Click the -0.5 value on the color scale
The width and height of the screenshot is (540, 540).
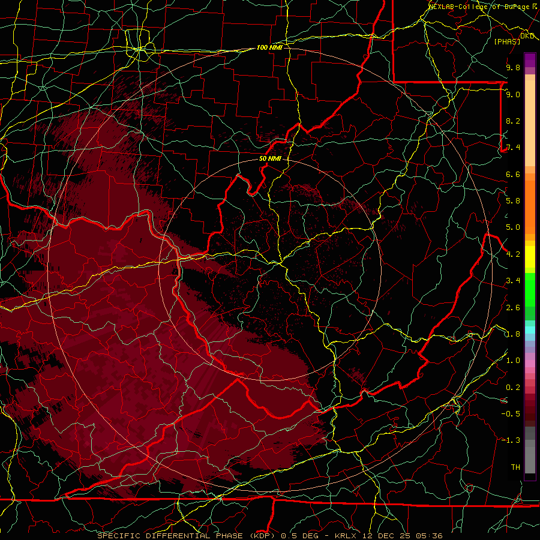coord(511,414)
